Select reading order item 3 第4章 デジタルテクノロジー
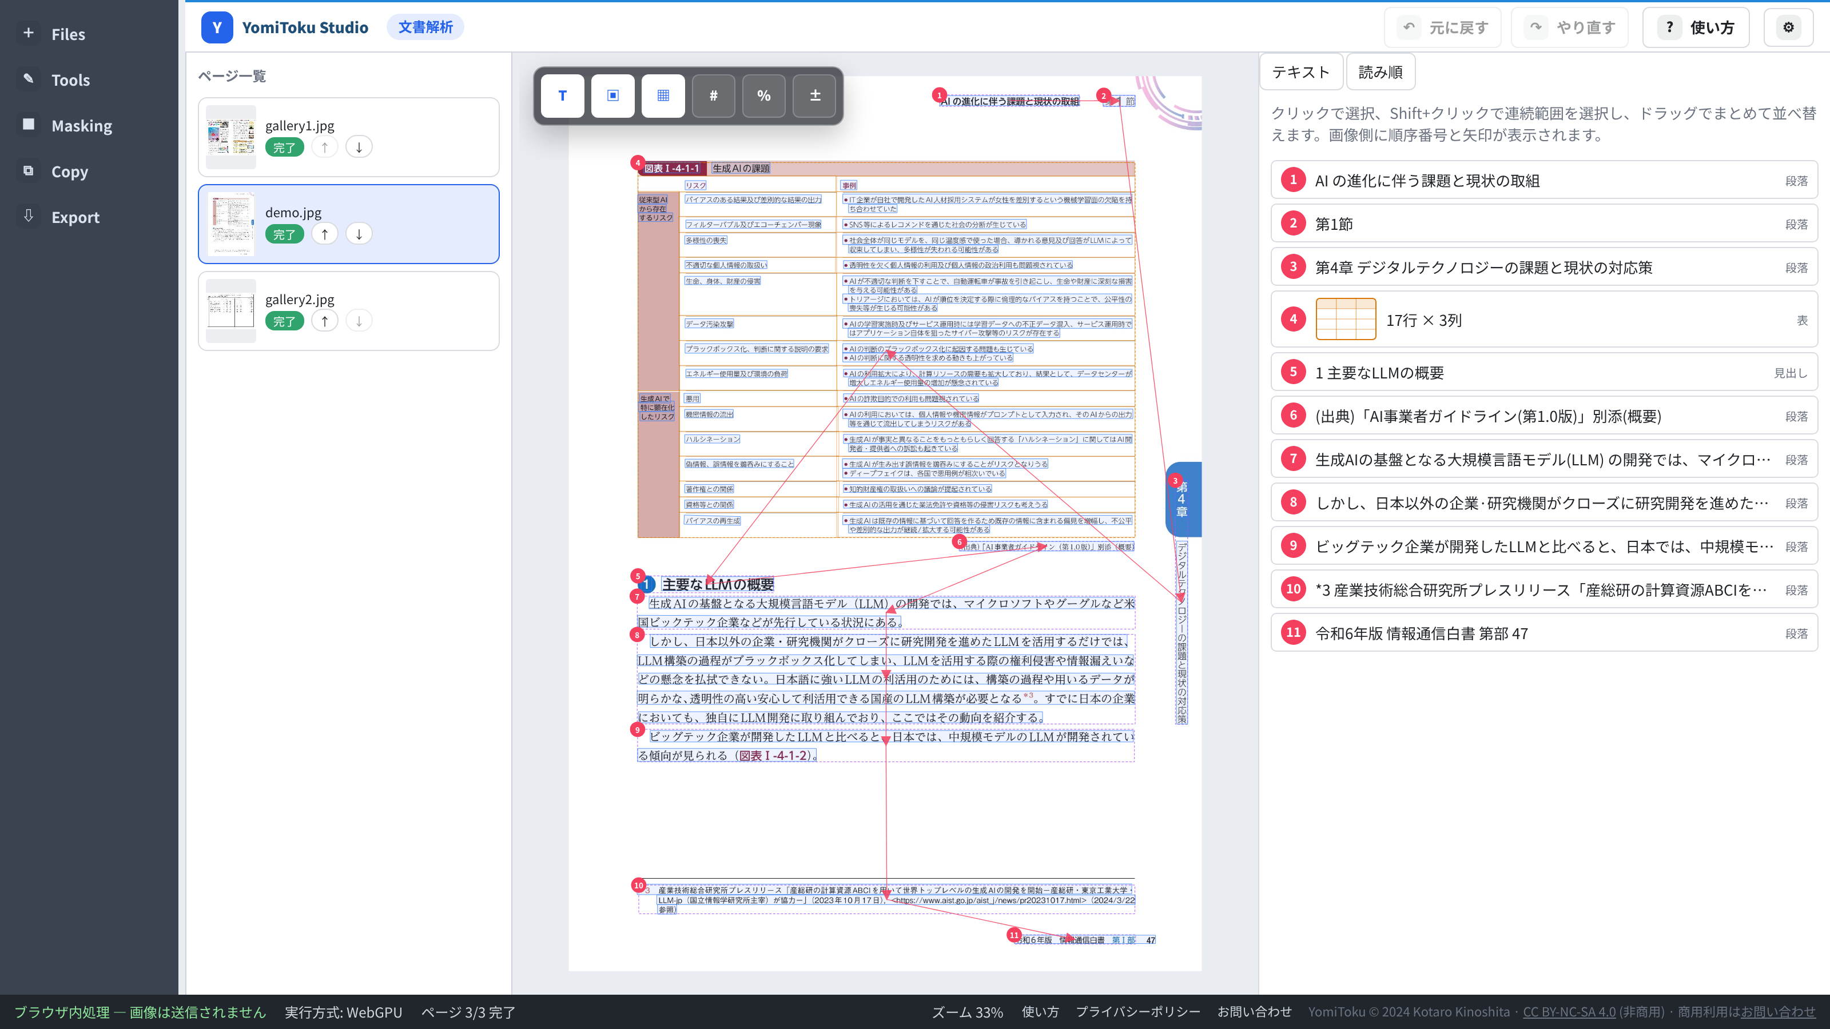Viewport: 1830px width, 1029px height. [1545, 267]
